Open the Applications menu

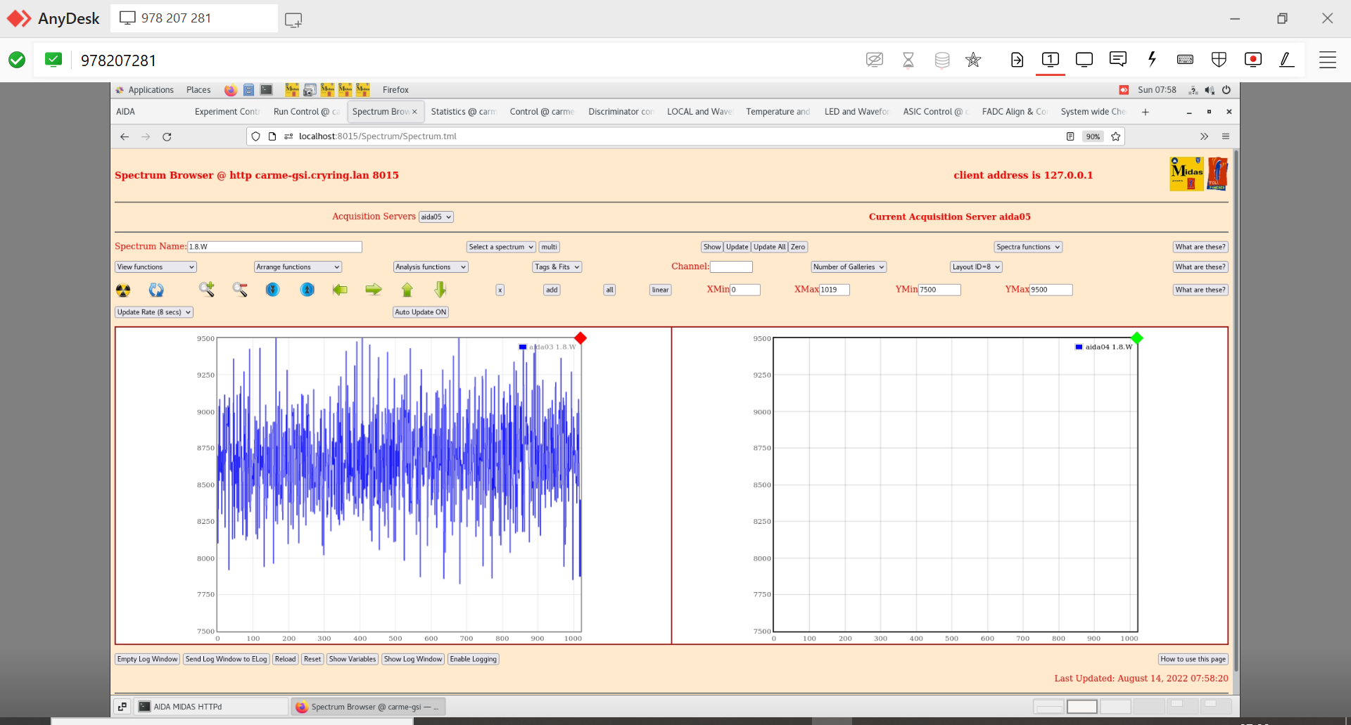151,90
